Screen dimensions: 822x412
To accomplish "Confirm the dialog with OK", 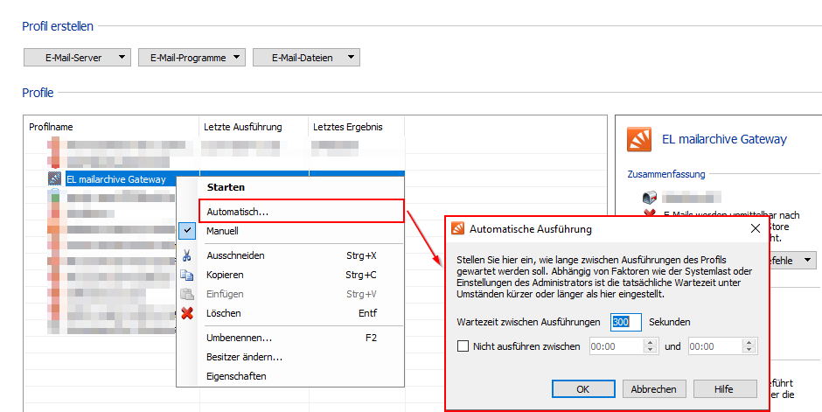I will (x=583, y=388).
